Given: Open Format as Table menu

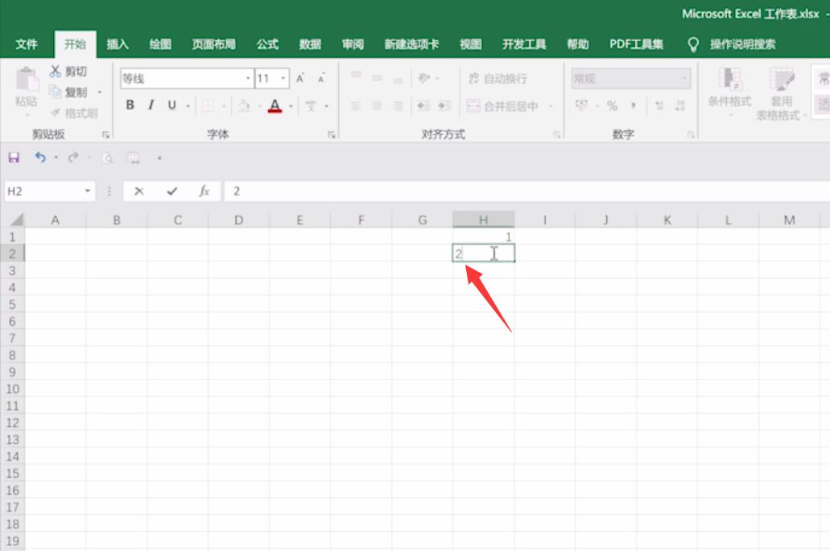Looking at the screenshot, I should point(781,94).
